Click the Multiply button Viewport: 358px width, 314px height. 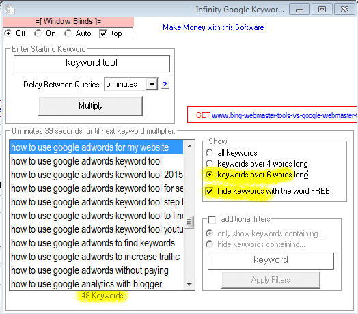(x=91, y=106)
